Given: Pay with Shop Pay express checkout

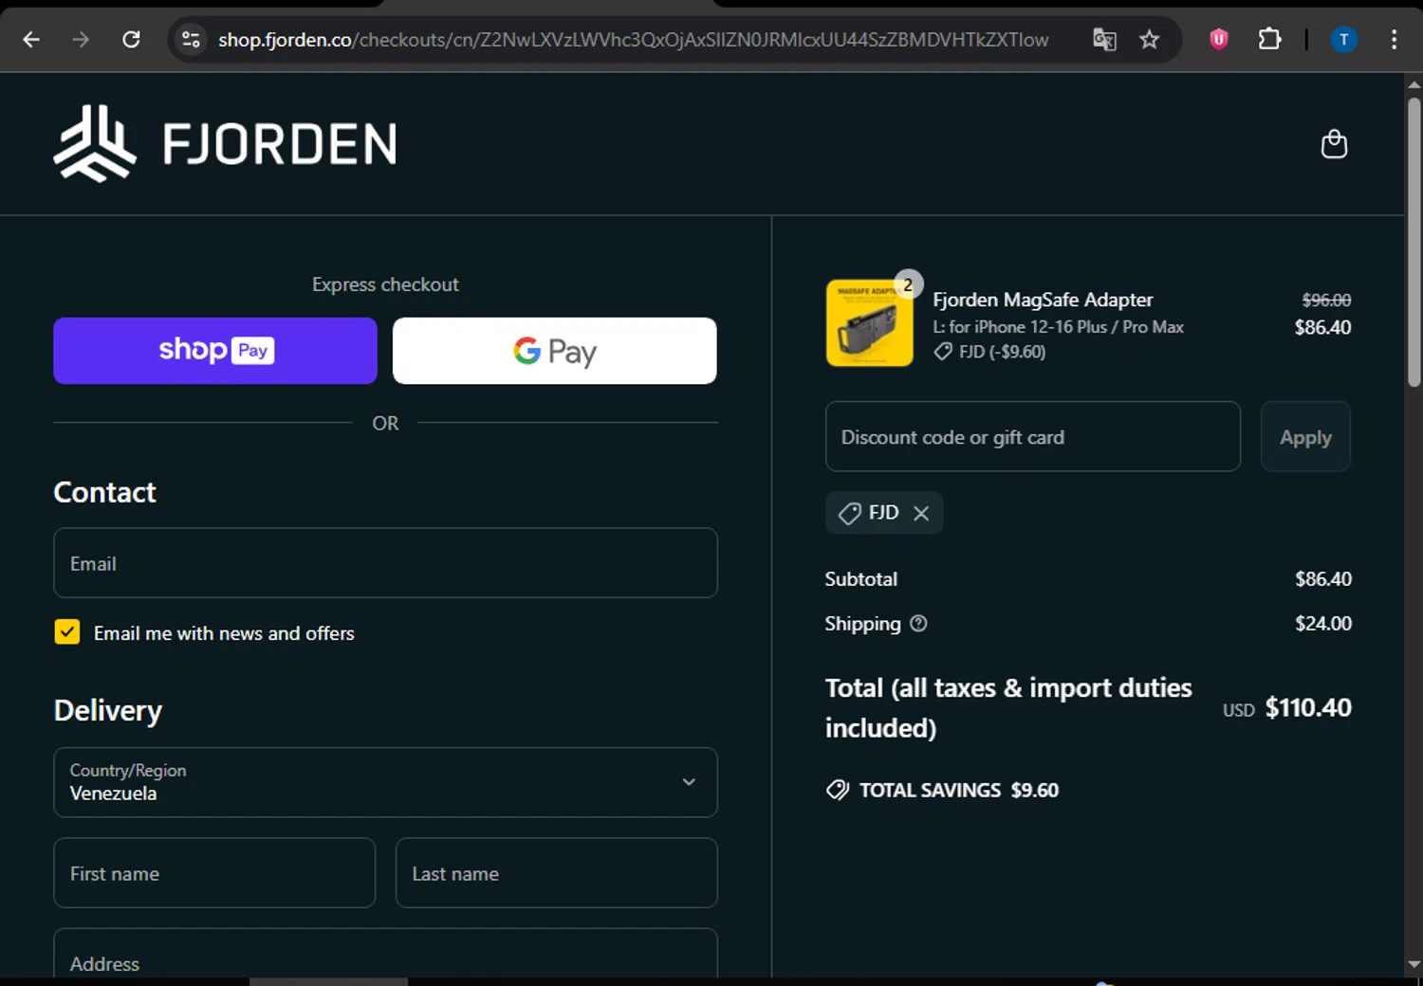Looking at the screenshot, I should tap(215, 351).
